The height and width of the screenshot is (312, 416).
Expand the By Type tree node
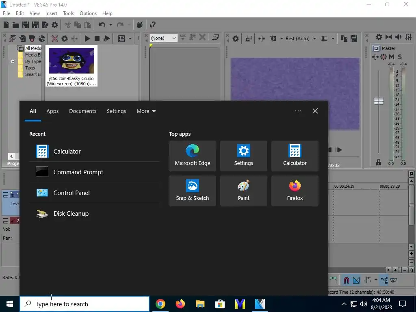click(13, 61)
